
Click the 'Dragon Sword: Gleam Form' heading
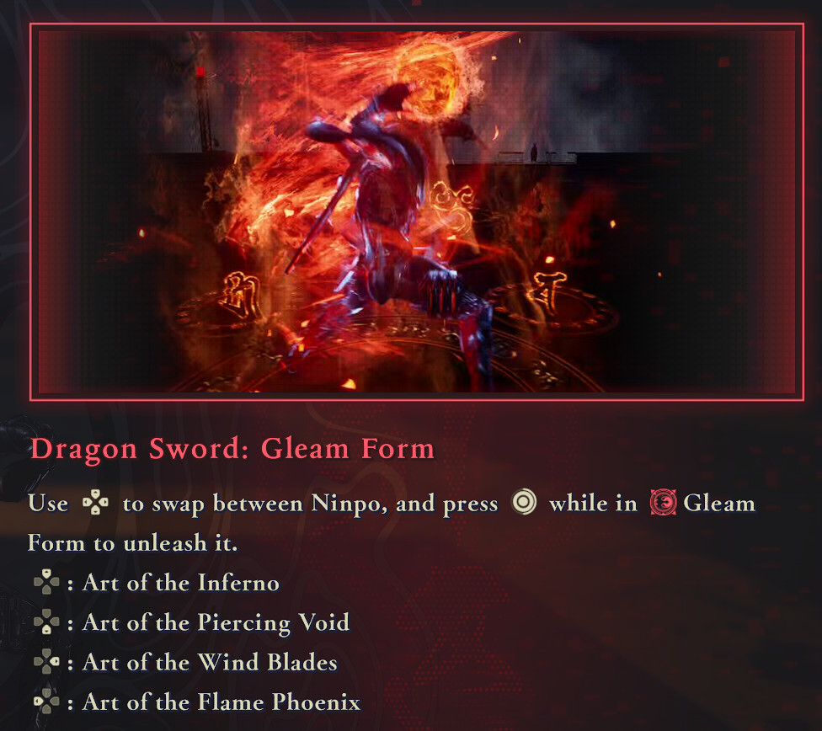coord(232,449)
